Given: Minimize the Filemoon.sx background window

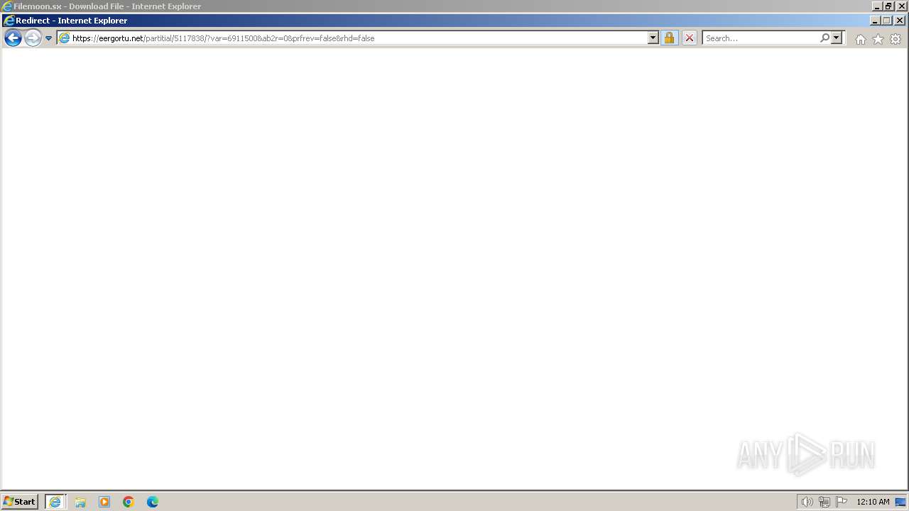Looking at the screenshot, I should [x=877, y=6].
